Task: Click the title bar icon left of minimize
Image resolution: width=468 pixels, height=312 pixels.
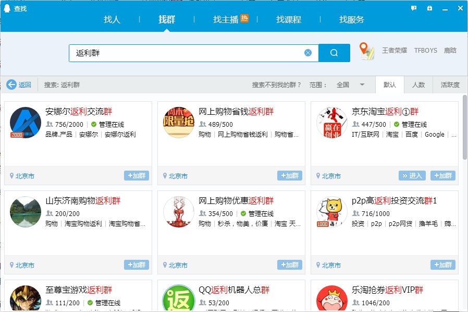Action: 429,8
